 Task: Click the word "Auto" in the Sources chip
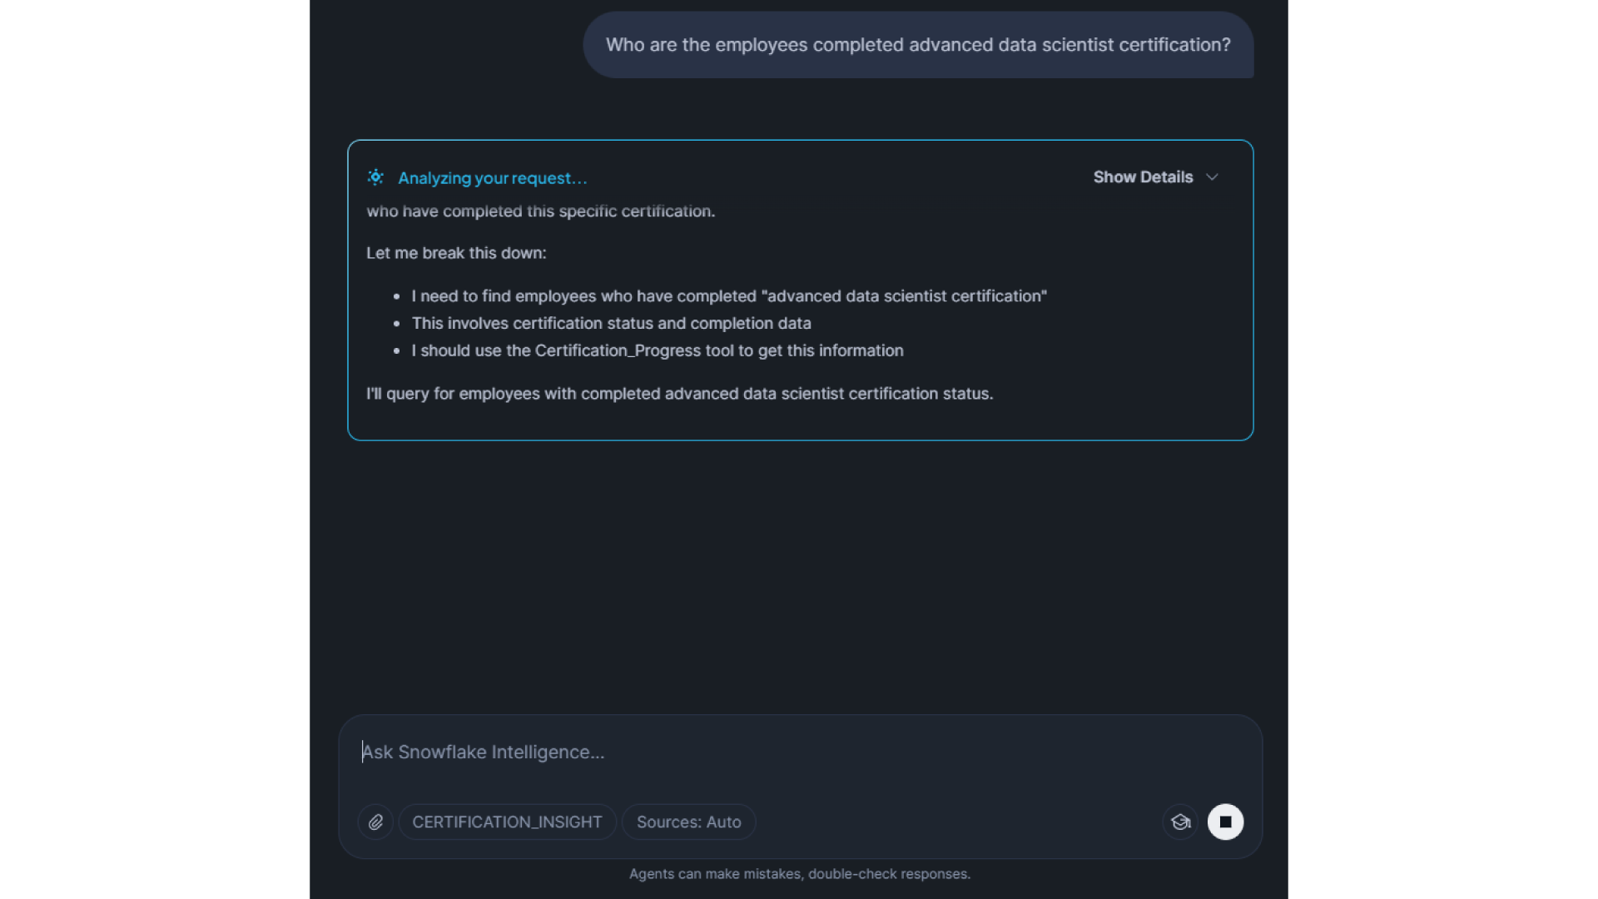point(723,822)
